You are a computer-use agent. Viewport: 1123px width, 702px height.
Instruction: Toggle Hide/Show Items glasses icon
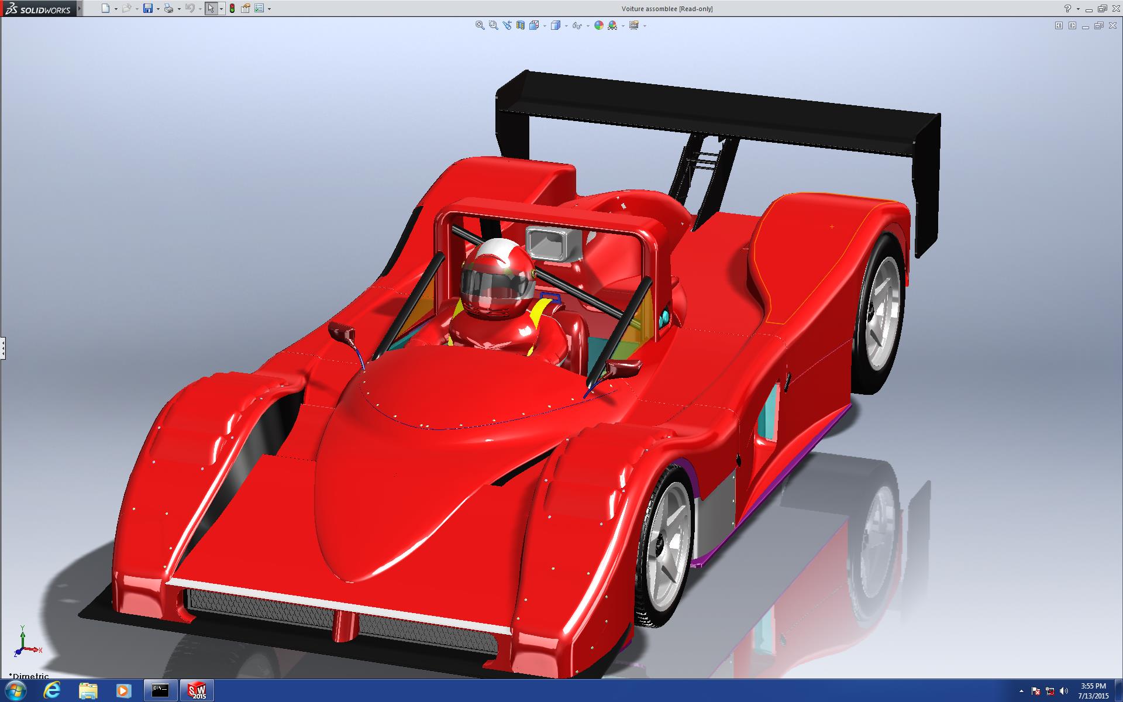pyautogui.click(x=576, y=25)
